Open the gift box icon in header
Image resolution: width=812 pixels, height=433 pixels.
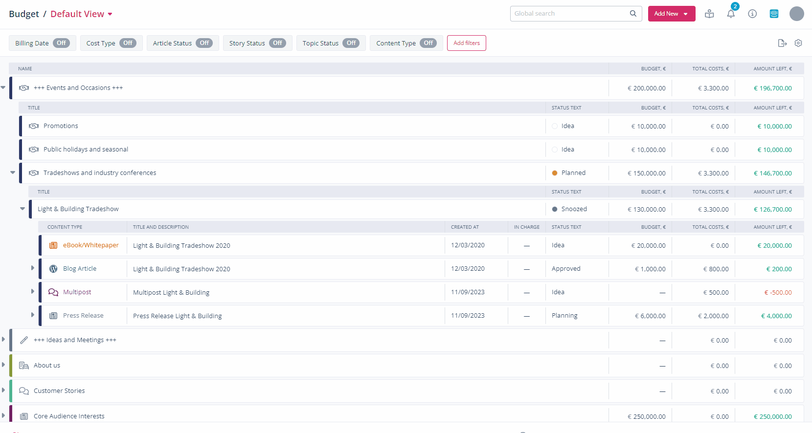coord(709,14)
